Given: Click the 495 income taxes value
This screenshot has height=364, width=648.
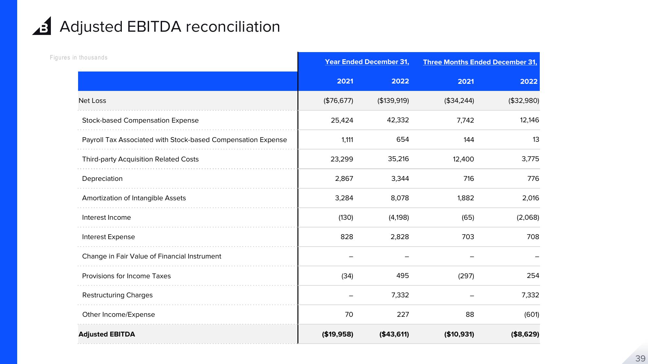Looking at the screenshot, I should (x=403, y=276).
